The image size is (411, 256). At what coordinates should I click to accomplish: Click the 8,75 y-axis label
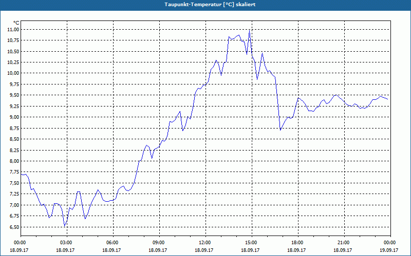[x=14, y=129]
